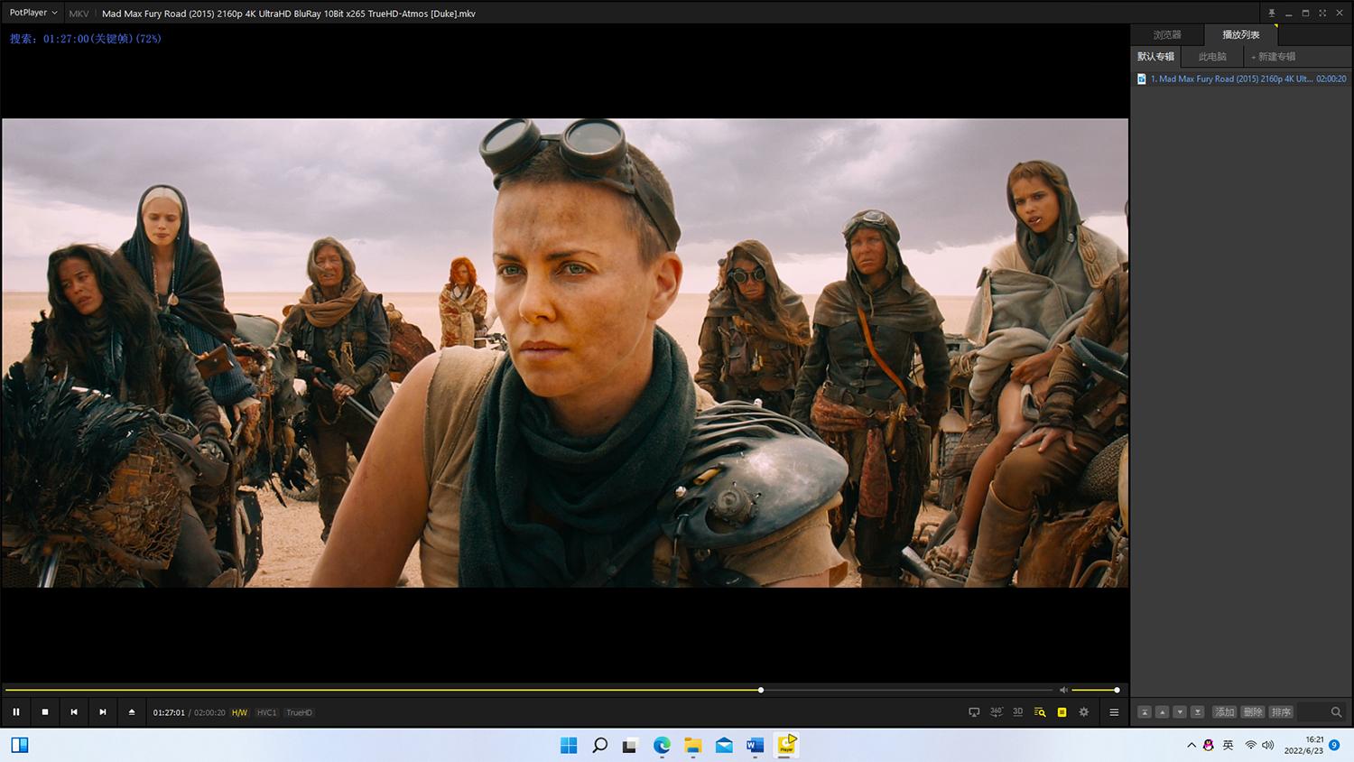Pause the movie with the pause button
Screen dimensions: 1354x762
pos(16,712)
